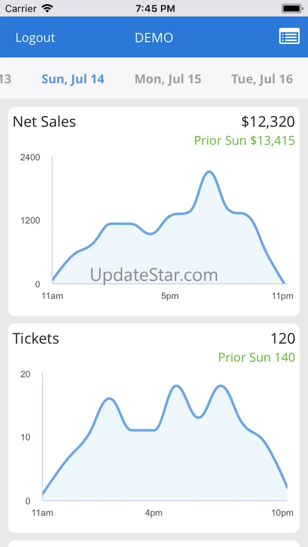308x547 pixels.
Task: Tap the $12,320 net sales total
Action: point(268,122)
